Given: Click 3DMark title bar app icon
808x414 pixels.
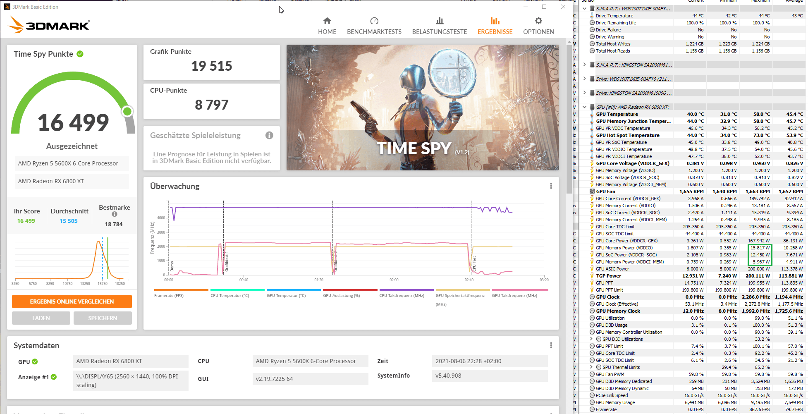Looking at the screenshot, I should (7, 7).
